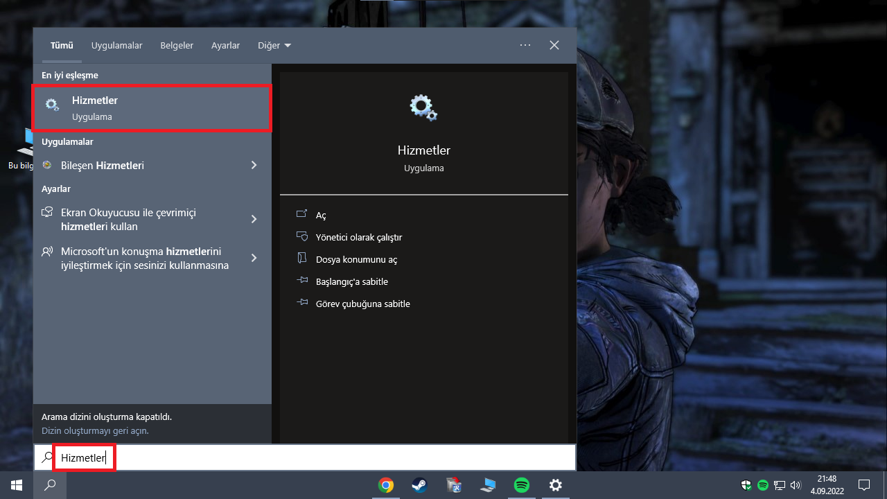Switch to the Tümü tab
Image resolution: width=887 pixels, height=499 pixels.
click(62, 45)
